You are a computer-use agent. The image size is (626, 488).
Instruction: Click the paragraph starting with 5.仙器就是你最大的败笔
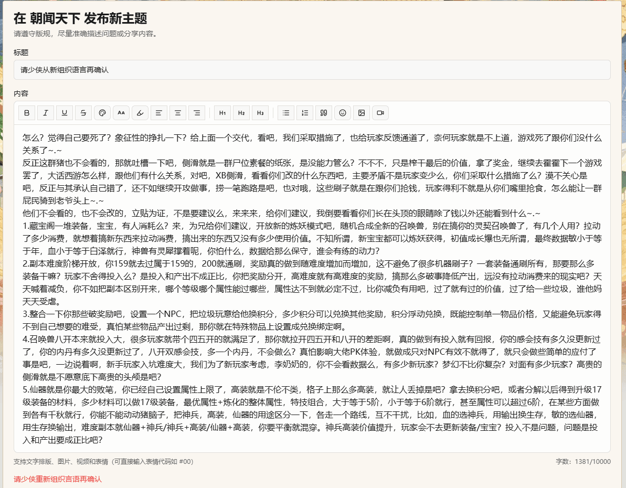[x=312, y=415]
